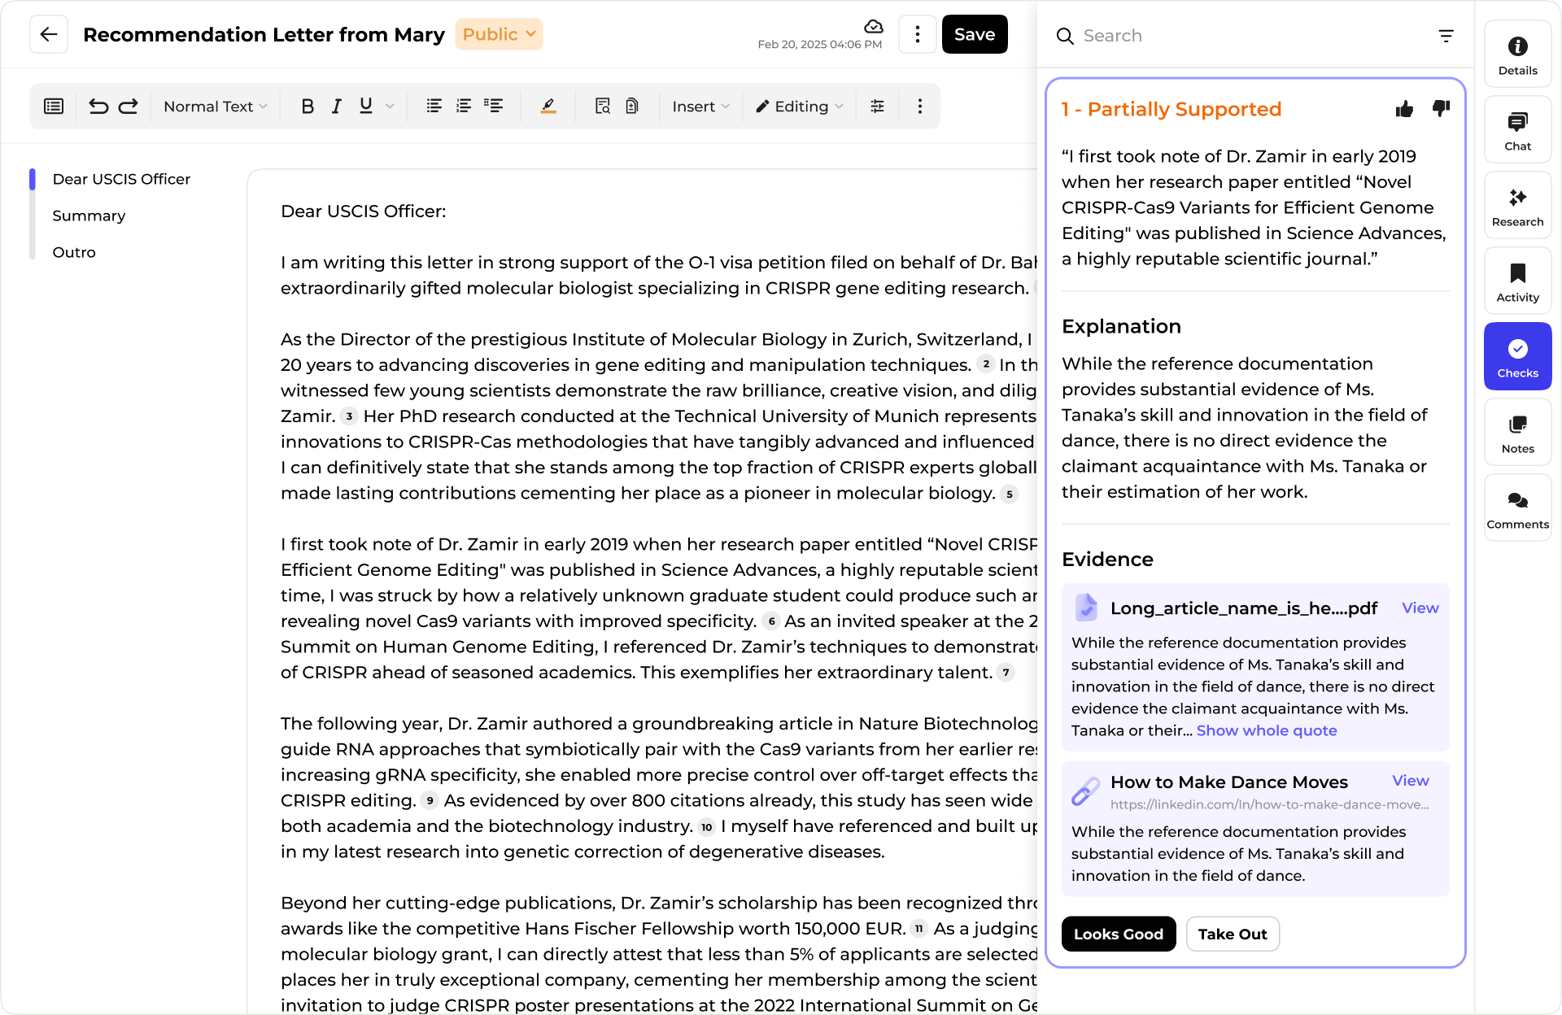Click citation marker 9 in the letter
The image size is (1562, 1015).
430,800
